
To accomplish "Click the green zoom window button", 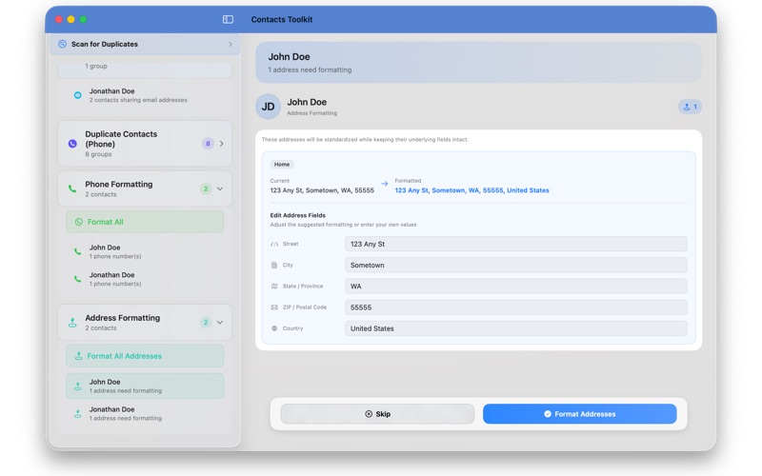I will coord(83,19).
